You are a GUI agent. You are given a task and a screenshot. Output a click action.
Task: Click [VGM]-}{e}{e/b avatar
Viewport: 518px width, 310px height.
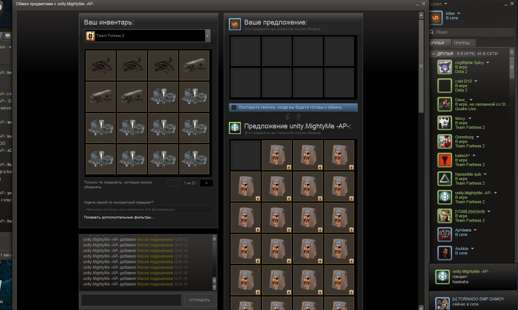coord(444,216)
